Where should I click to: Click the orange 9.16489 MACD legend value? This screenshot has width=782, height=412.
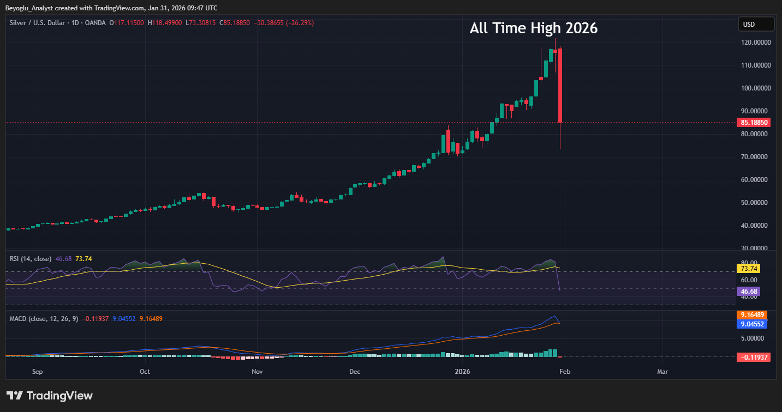pos(151,318)
